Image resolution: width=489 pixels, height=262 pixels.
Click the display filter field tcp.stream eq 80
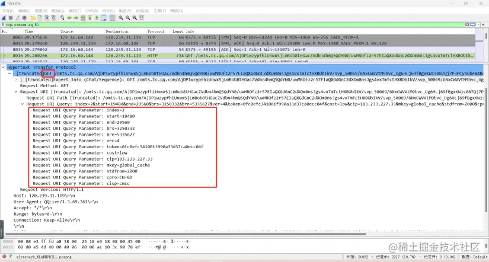click(234, 24)
